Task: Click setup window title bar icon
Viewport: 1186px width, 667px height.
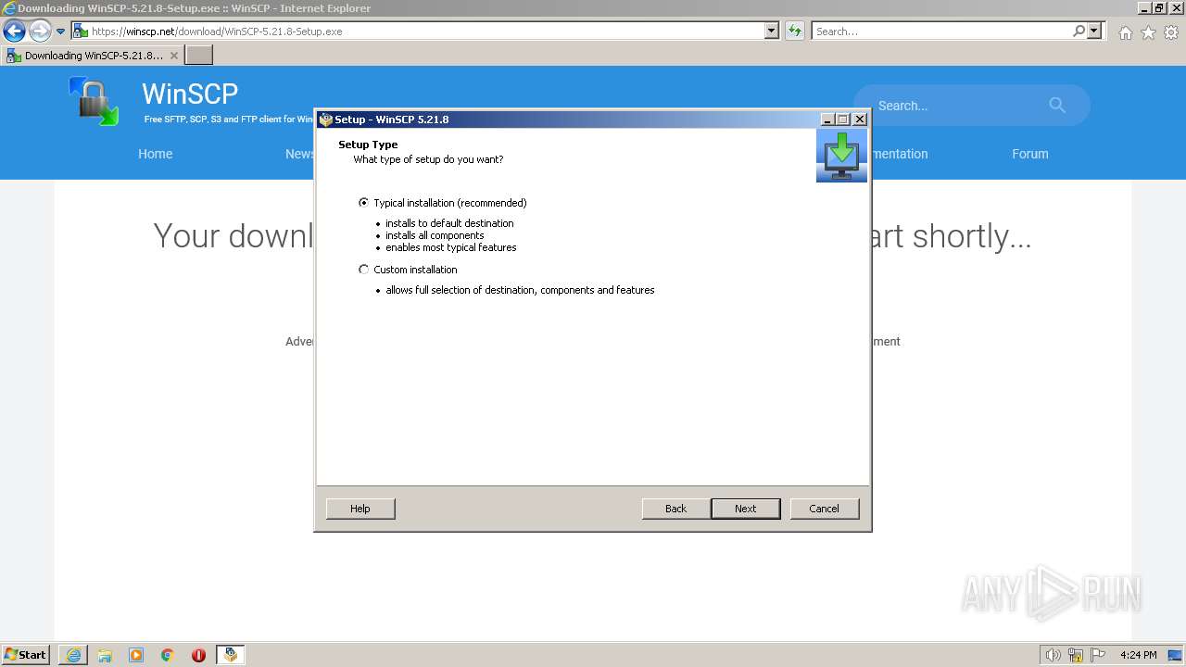Action: click(325, 120)
